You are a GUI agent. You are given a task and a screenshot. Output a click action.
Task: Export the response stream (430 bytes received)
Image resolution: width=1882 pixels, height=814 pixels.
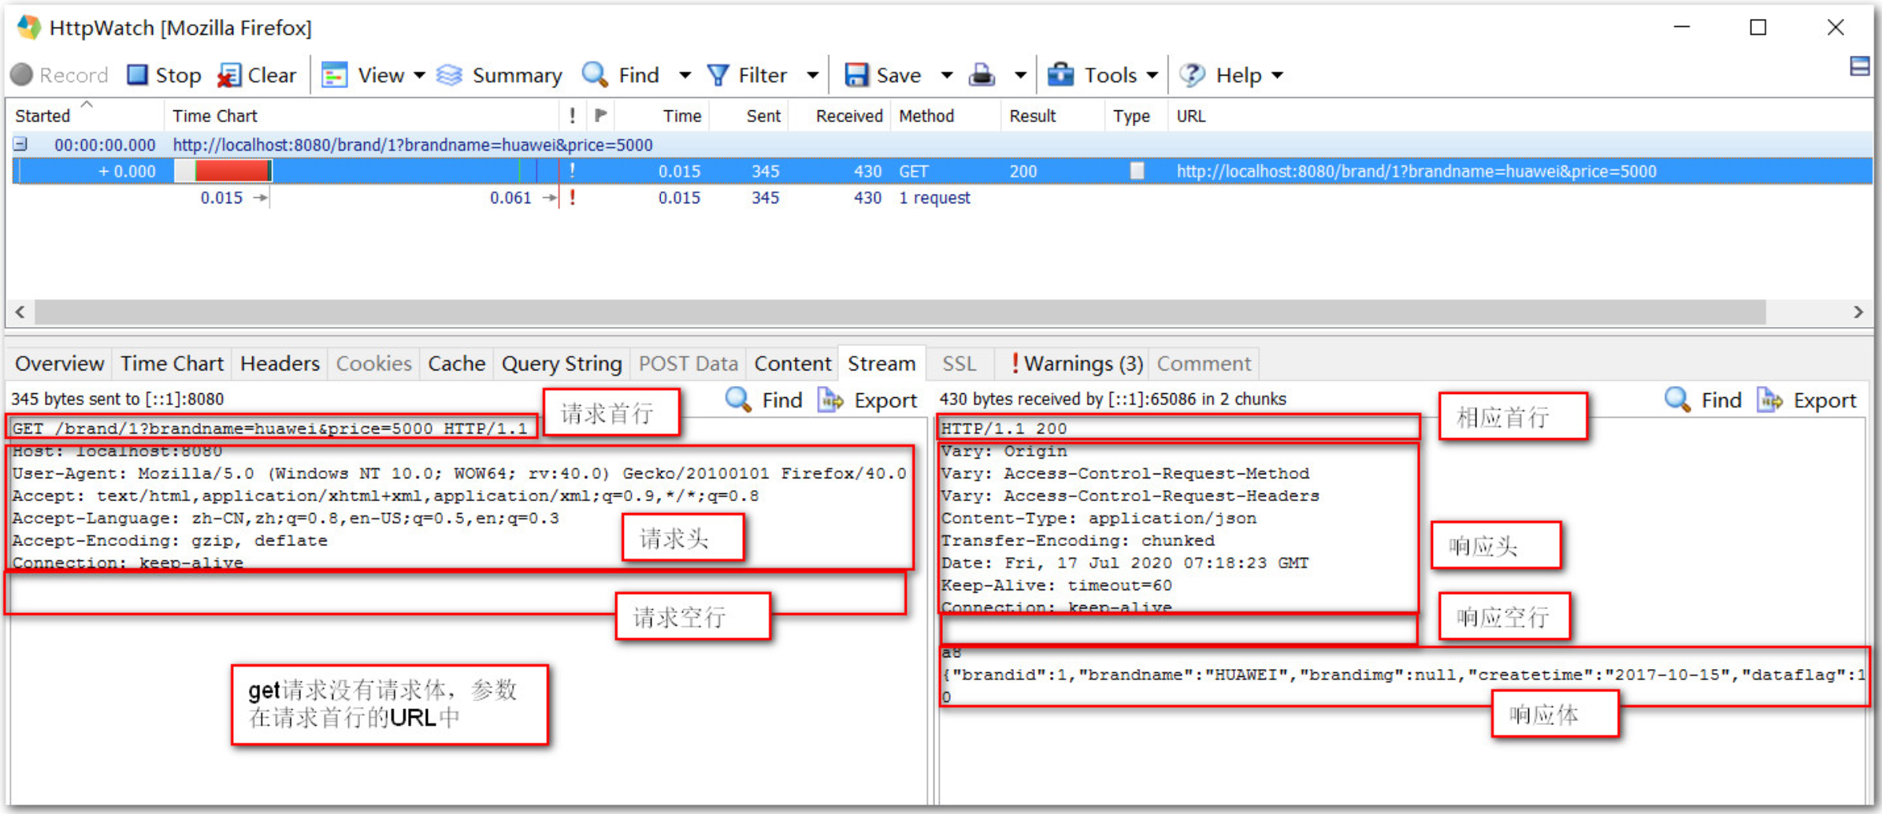[1807, 400]
